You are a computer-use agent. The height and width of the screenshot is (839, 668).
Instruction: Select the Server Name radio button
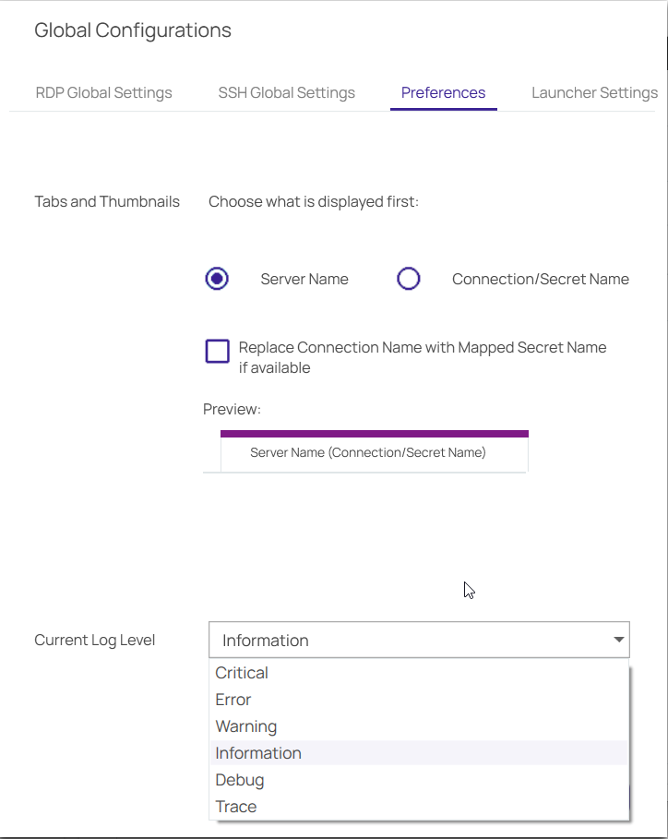click(x=217, y=279)
